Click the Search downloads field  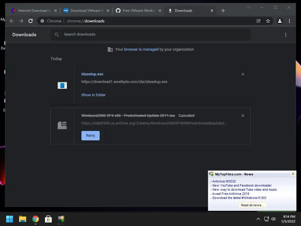150,34
